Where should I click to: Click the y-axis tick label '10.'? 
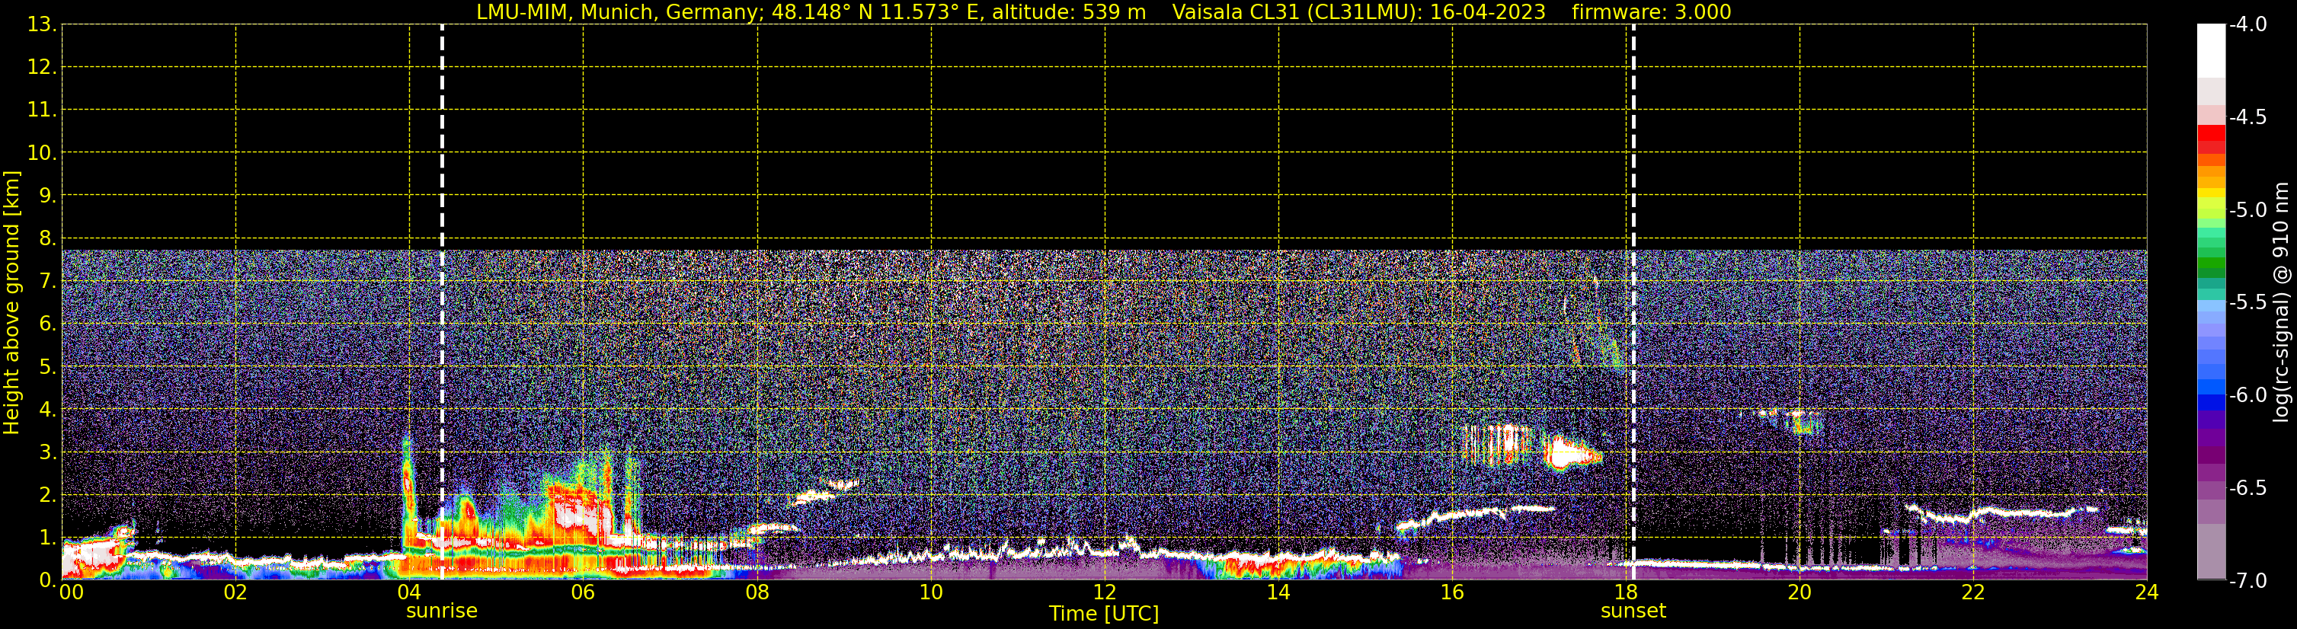coord(42,153)
